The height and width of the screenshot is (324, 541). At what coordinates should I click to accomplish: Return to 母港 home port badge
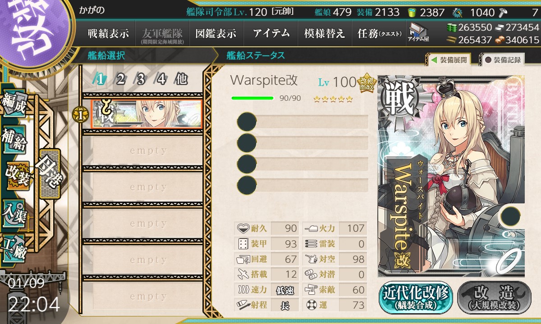(49, 173)
